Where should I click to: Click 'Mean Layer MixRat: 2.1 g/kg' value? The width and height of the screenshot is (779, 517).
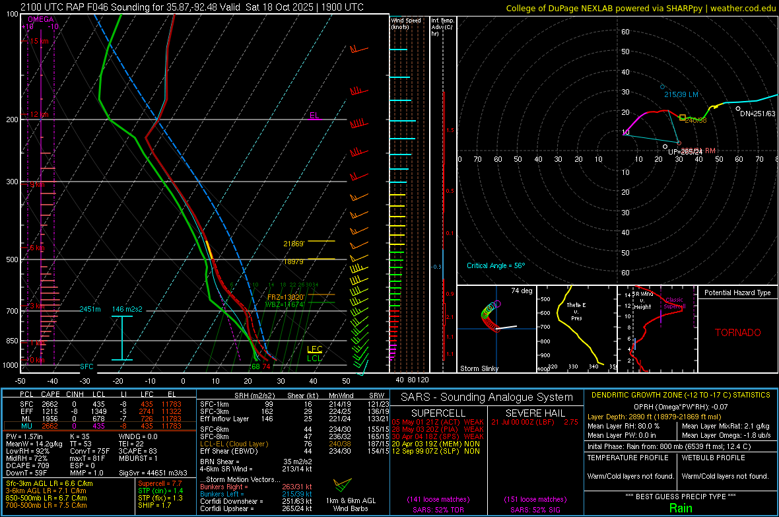[726, 426]
